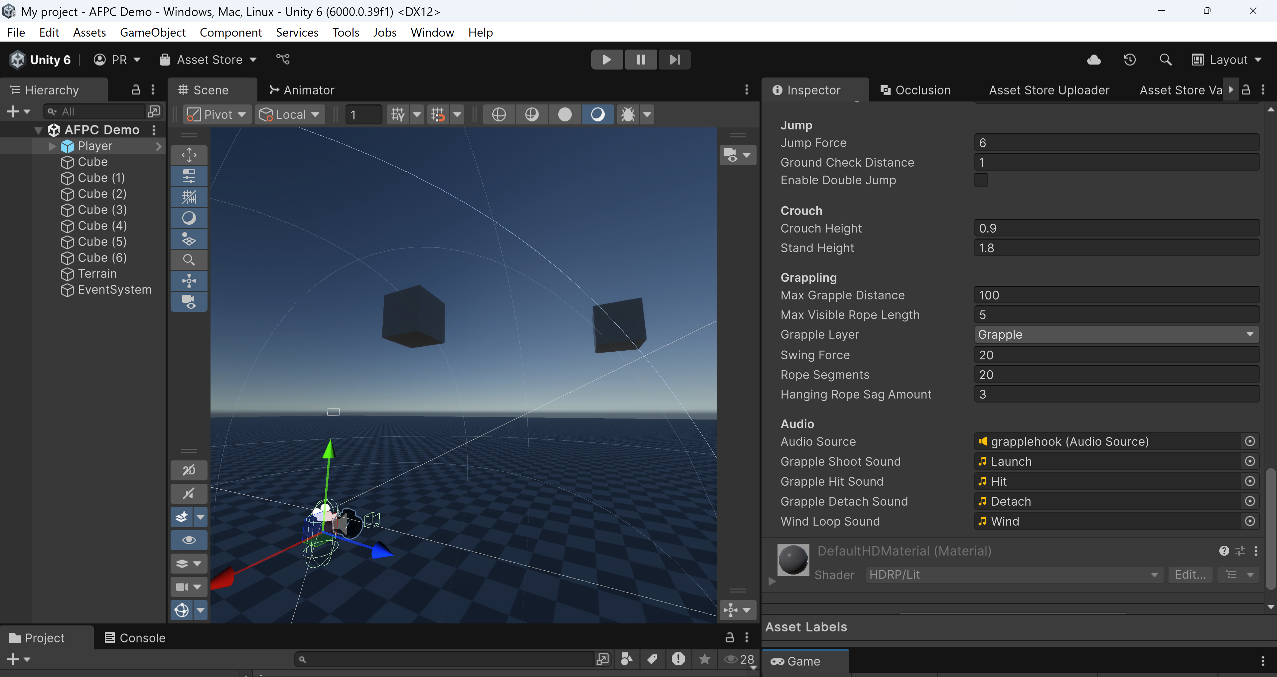This screenshot has height=677, width=1277.
Task: Lock the Project panel
Action: point(729,637)
